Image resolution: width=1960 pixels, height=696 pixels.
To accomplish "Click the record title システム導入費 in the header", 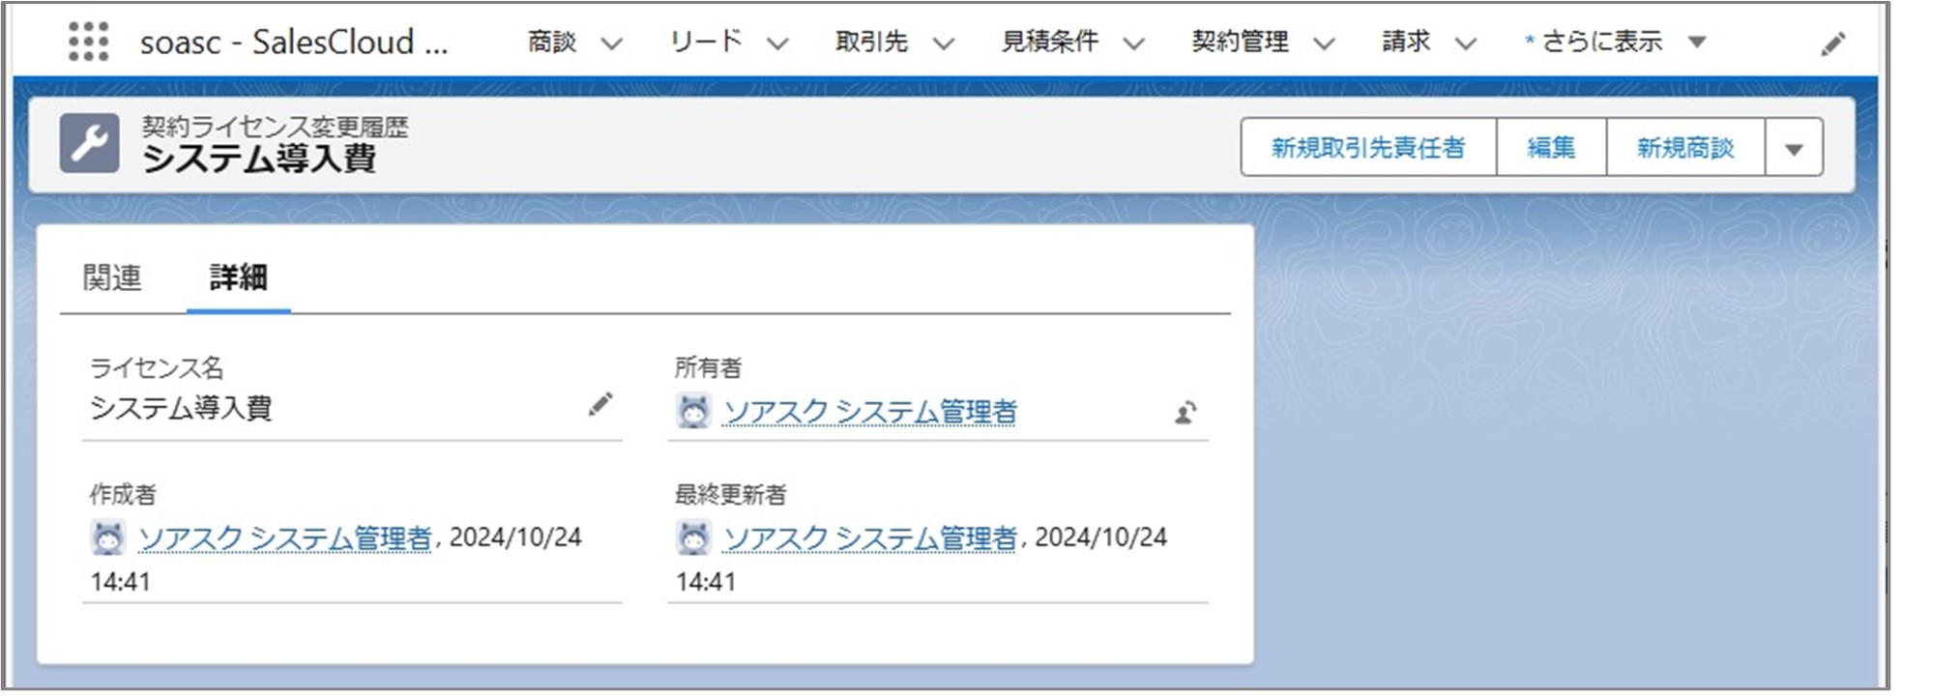I will 259,159.
